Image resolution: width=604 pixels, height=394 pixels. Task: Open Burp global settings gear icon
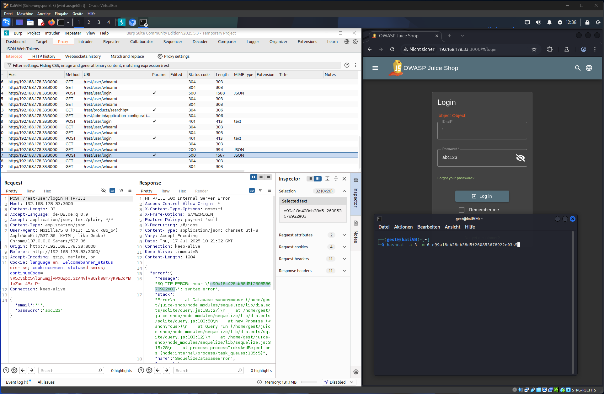coord(355,41)
